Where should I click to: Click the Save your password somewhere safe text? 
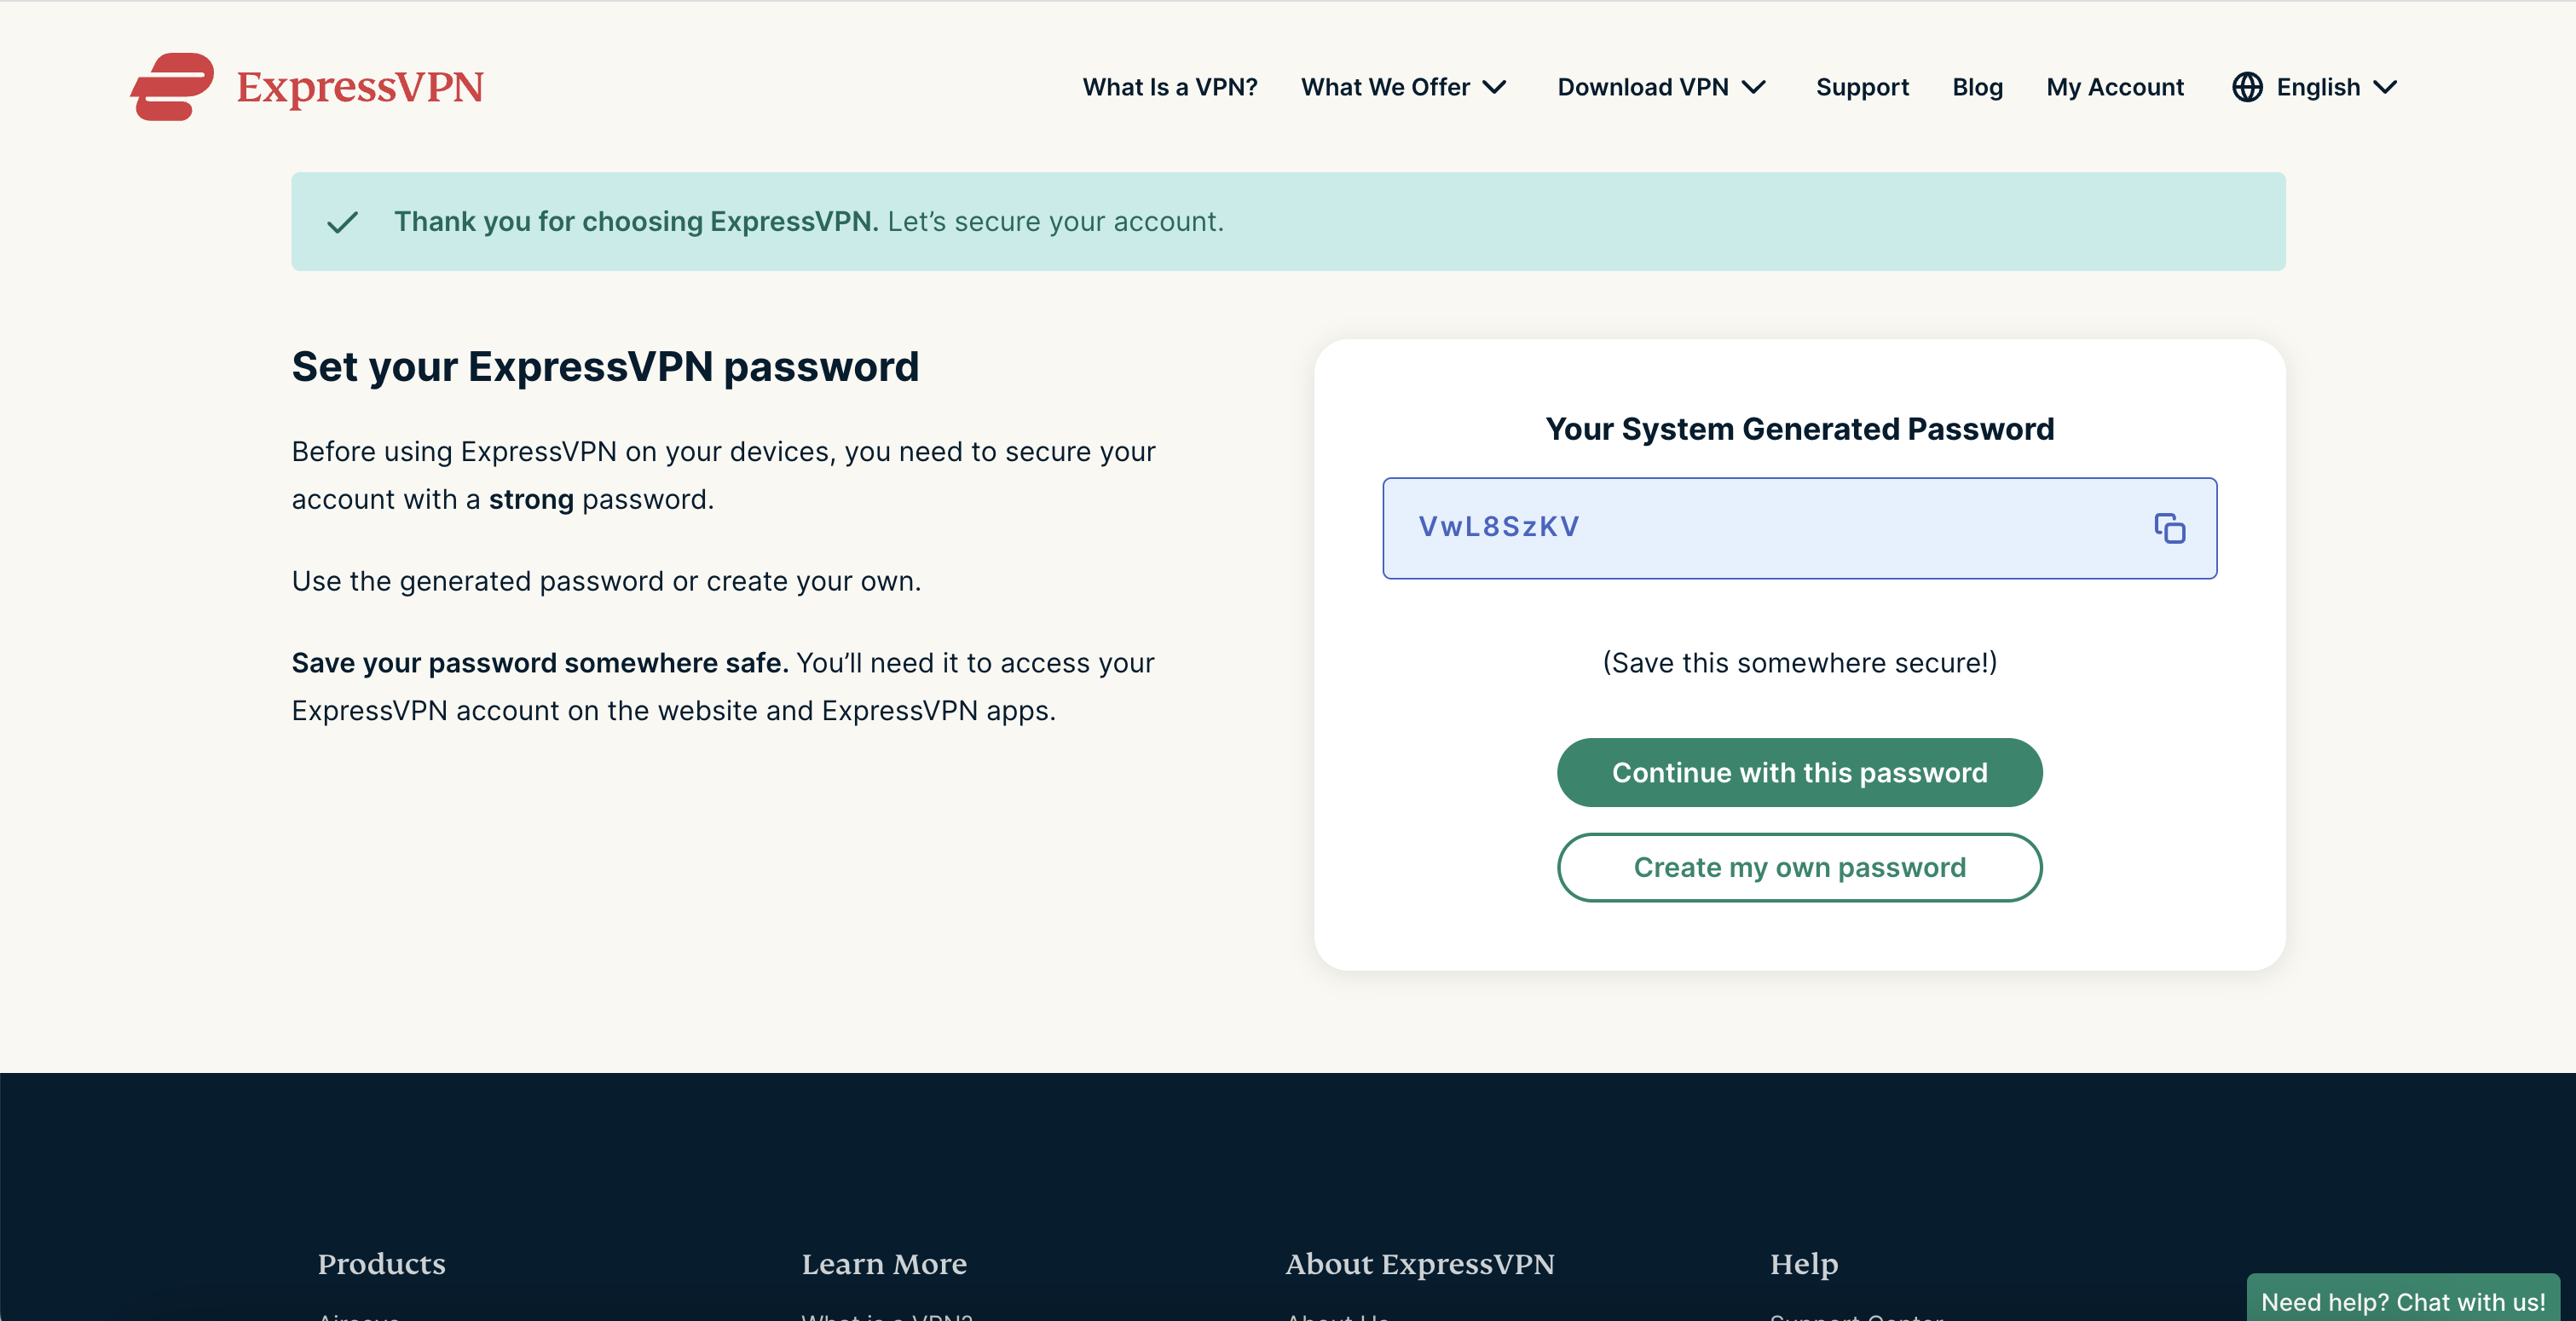540,663
